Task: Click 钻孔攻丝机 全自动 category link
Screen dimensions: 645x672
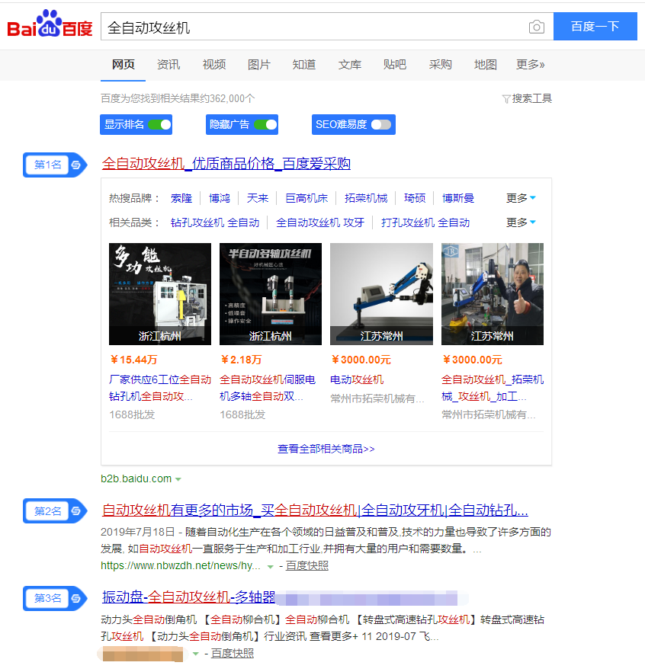Action: 215,222
